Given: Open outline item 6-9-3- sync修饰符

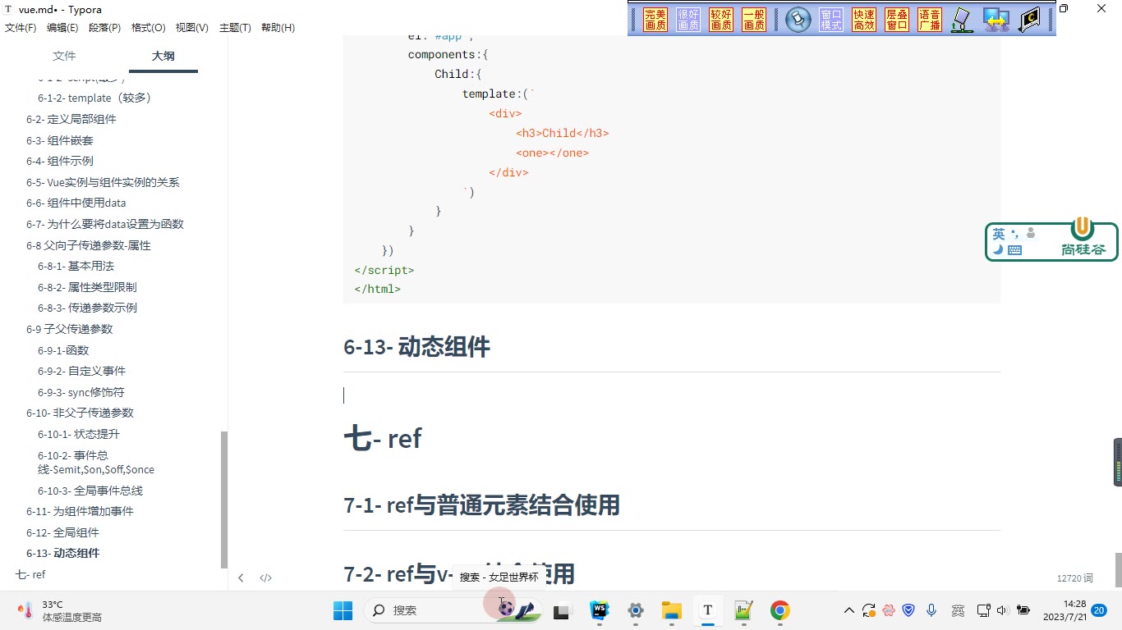Looking at the screenshot, I should tap(81, 392).
